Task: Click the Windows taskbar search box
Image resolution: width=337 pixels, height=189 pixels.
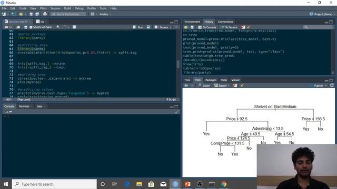Action: click(54, 184)
